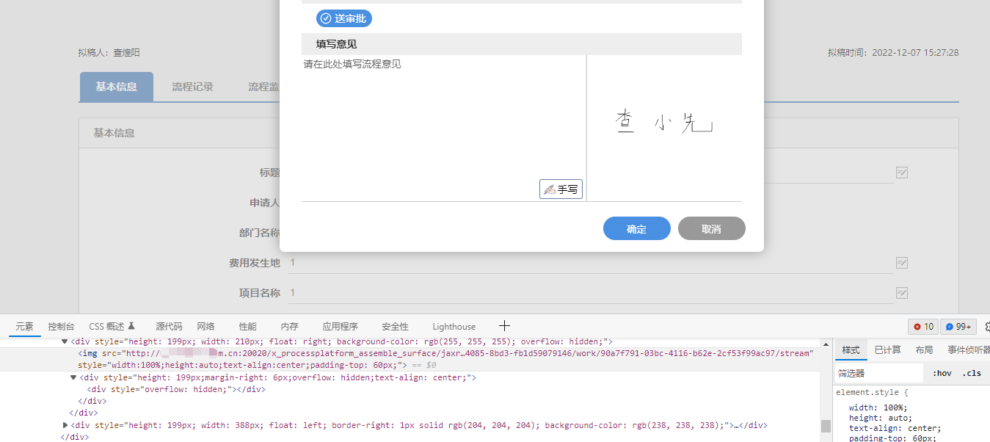Click the edit icon beside 费用发生地 field
This screenshot has height=442, width=990.
902,263
